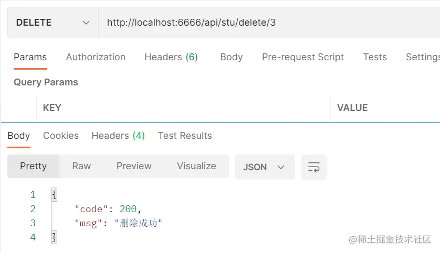Select the Pretty view button

tap(34, 166)
